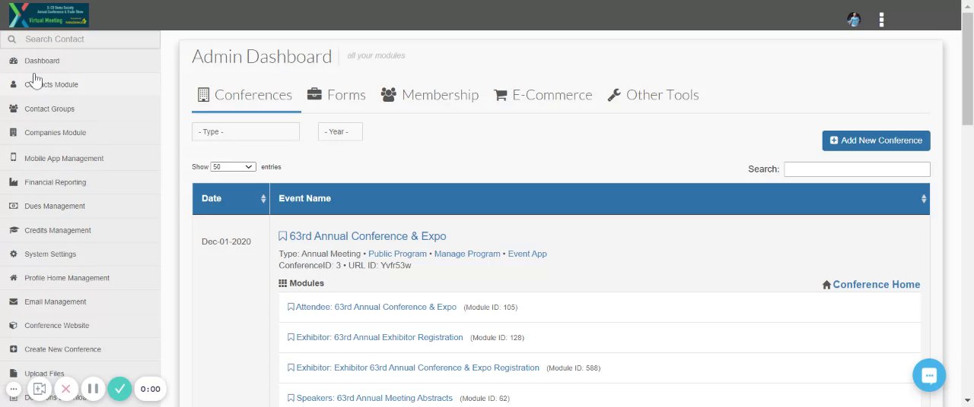Image resolution: width=974 pixels, height=407 pixels.
Task: Click the Add New Conference button
Action: point(876,140)
